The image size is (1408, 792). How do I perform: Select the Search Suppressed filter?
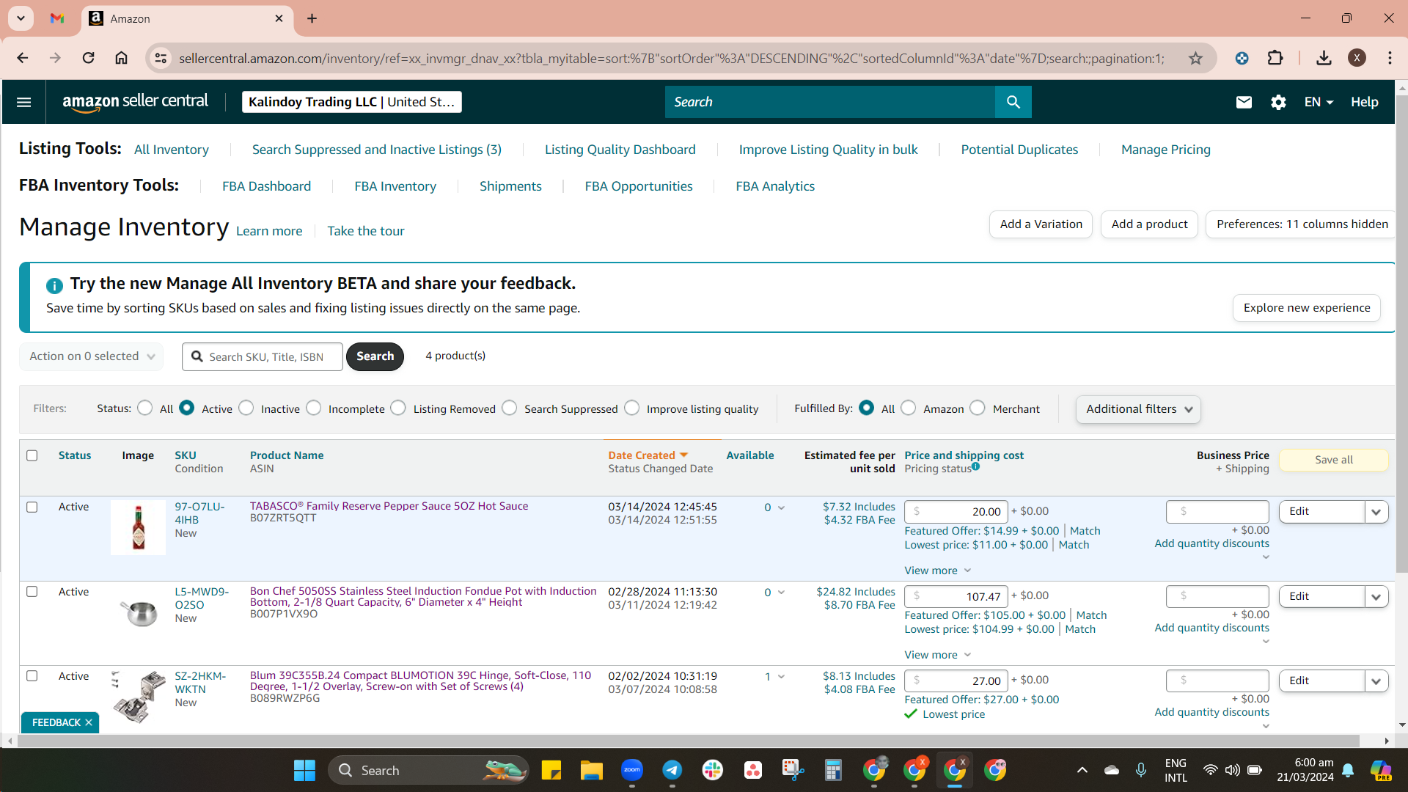pyautogui.click(x=510, y=408)
